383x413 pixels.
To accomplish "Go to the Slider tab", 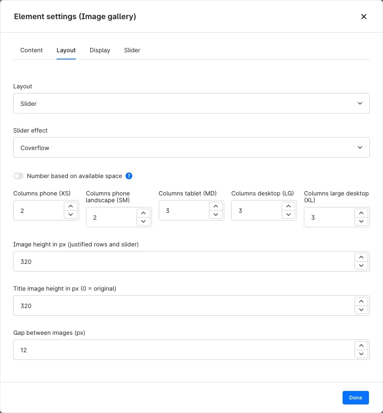I will pyautogui.click(x=132, y=50).
